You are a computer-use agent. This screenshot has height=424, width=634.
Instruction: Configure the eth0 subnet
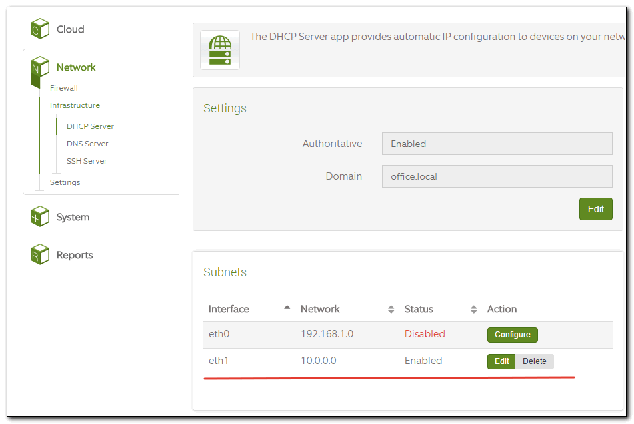pyautogui.click(x=512, y=335)
